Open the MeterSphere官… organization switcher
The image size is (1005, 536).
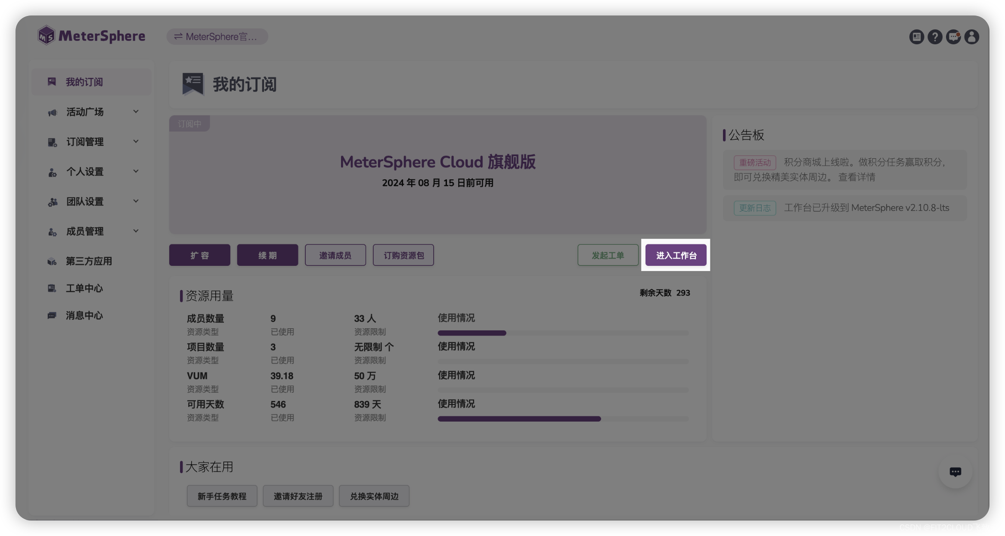(x=217, y=37)
